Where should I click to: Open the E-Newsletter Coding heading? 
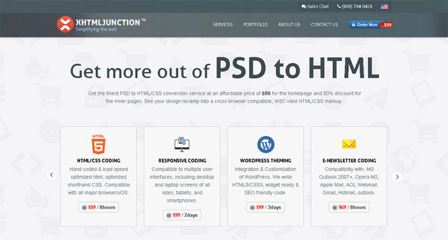point(349,160)
